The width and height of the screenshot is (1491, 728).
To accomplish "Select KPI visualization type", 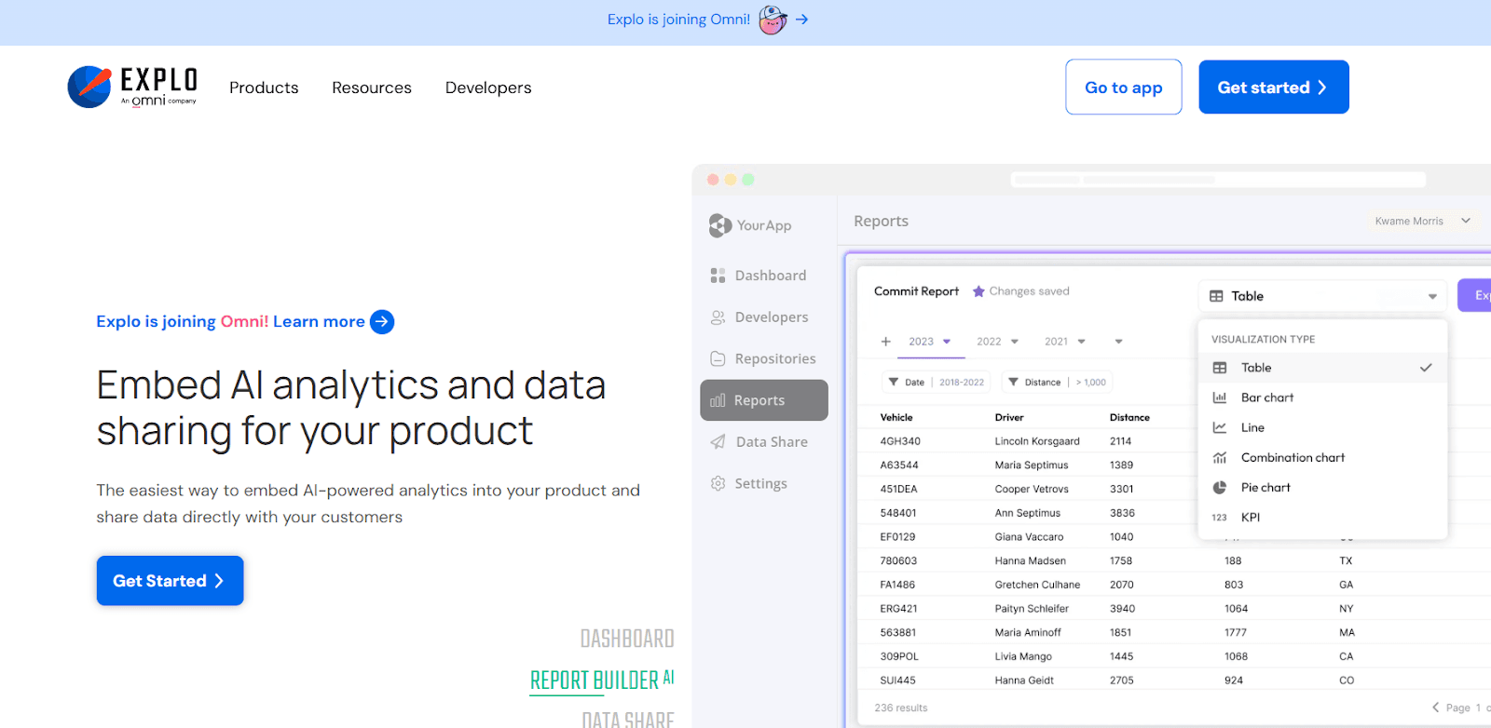I will pos(1322,518).
